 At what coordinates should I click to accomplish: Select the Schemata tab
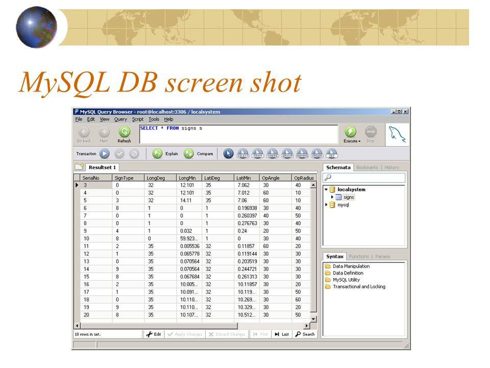coord(338,168)
